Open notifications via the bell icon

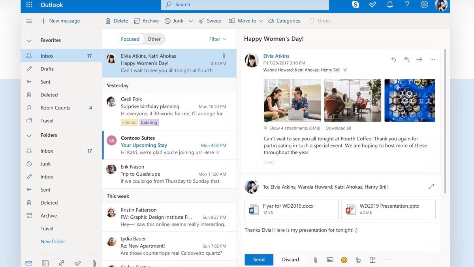point(390,5)
